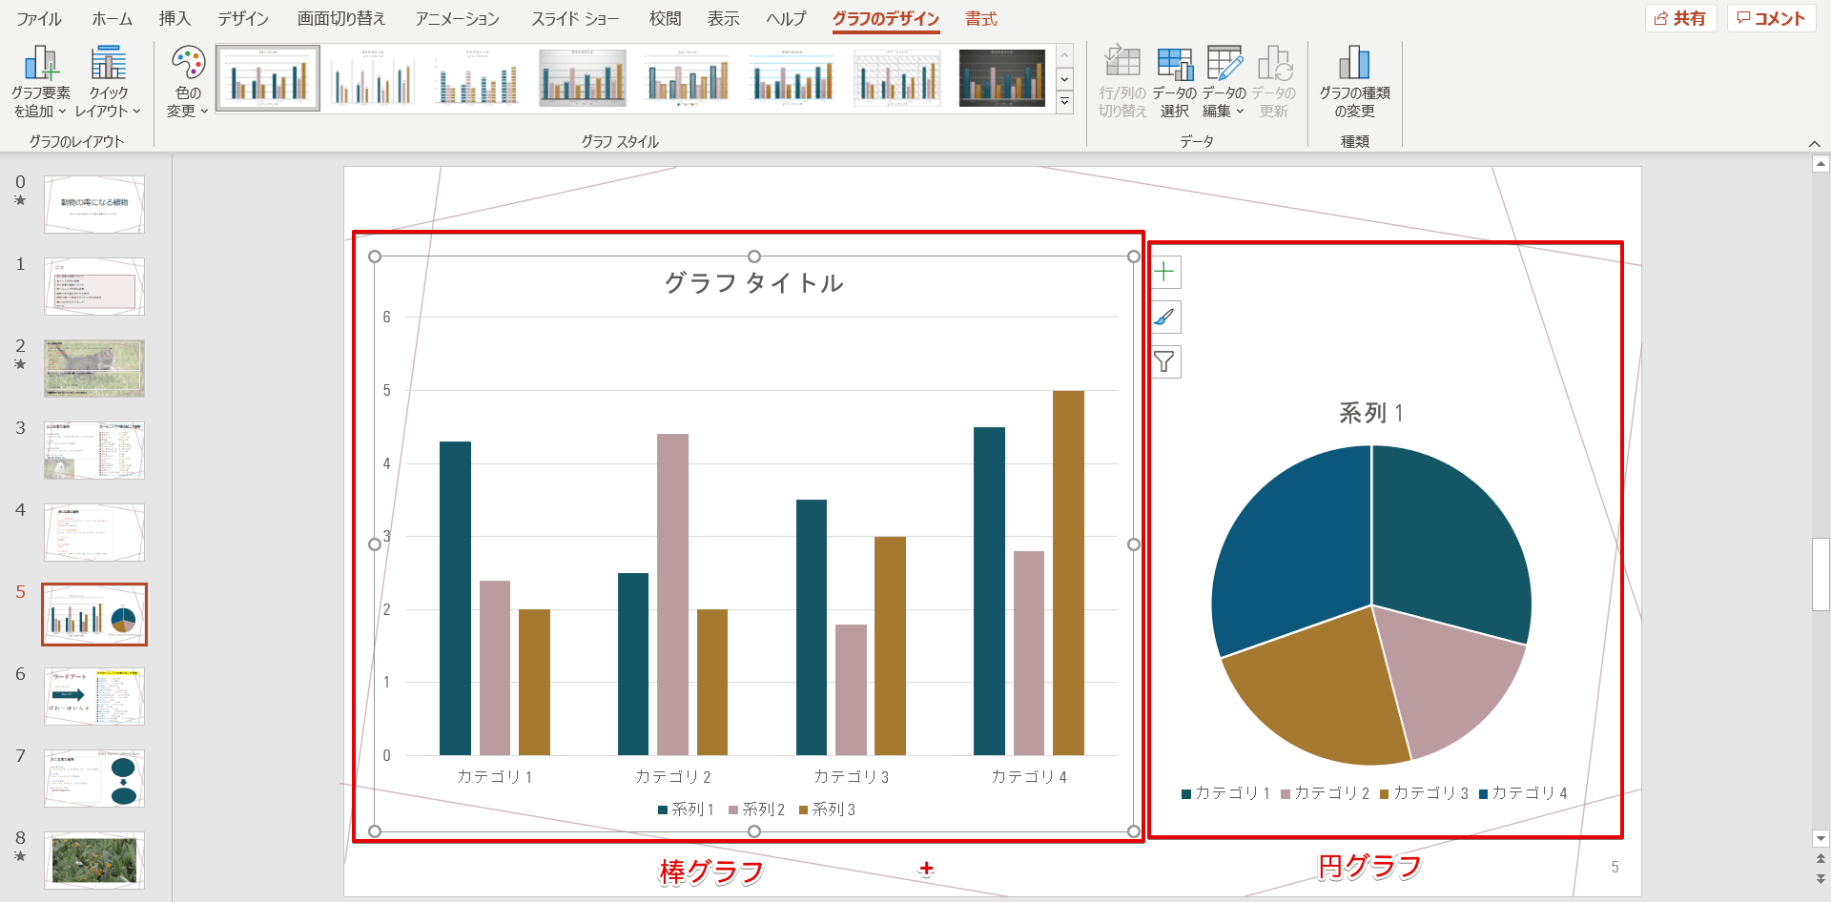Select the third chart style thumbnail

pos(478,78)
